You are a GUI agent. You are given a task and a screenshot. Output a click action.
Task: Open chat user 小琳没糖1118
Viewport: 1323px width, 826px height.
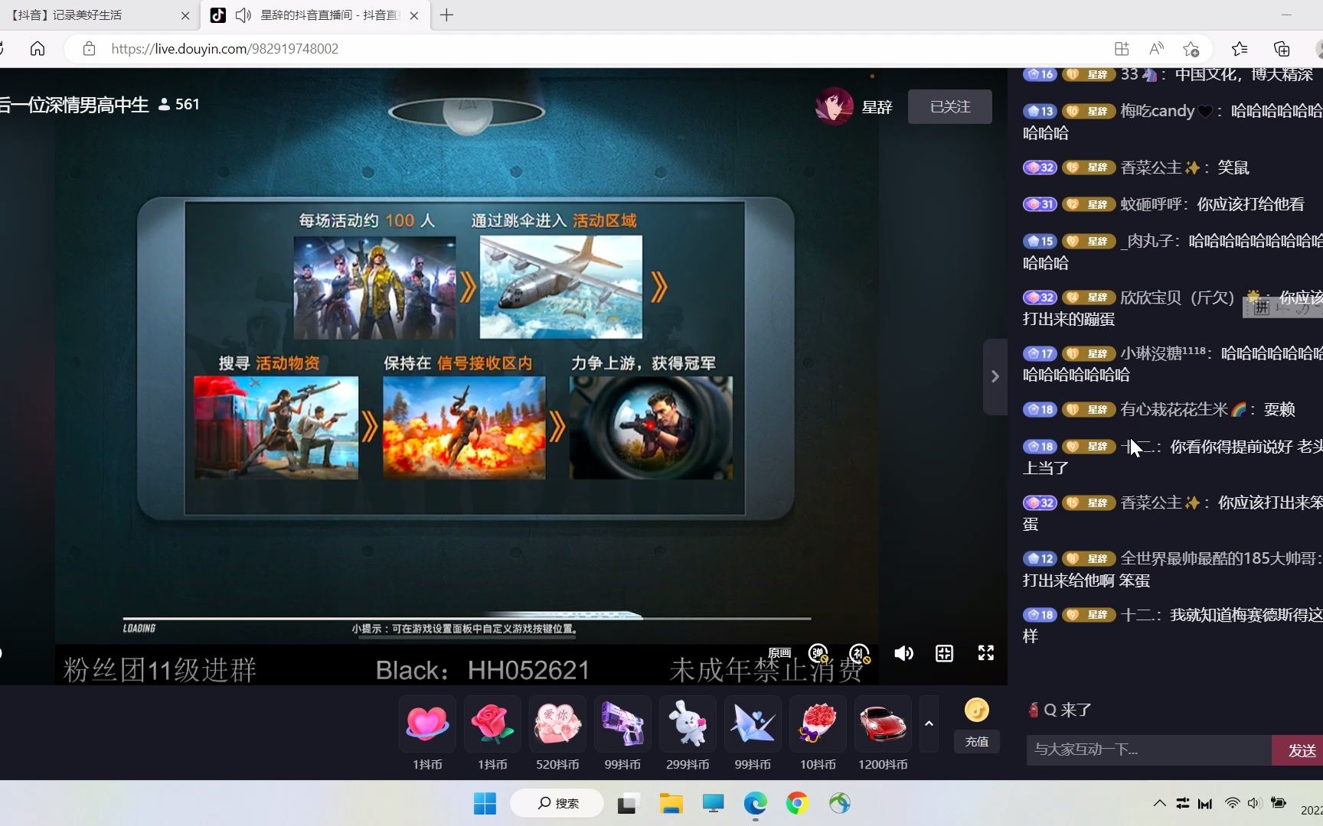tap(1162, 353)
